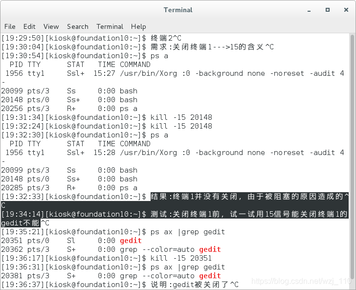The height and width of the screenshot is (290, 356).
Task: Click the first 'ps a' command at 19:30:54
Action: (x=159, y=56)
